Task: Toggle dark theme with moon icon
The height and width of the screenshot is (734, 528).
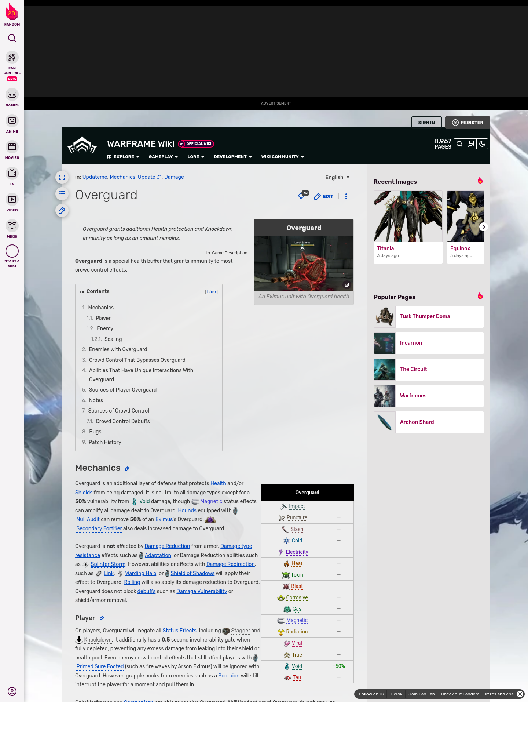Action: click(482, 144)
